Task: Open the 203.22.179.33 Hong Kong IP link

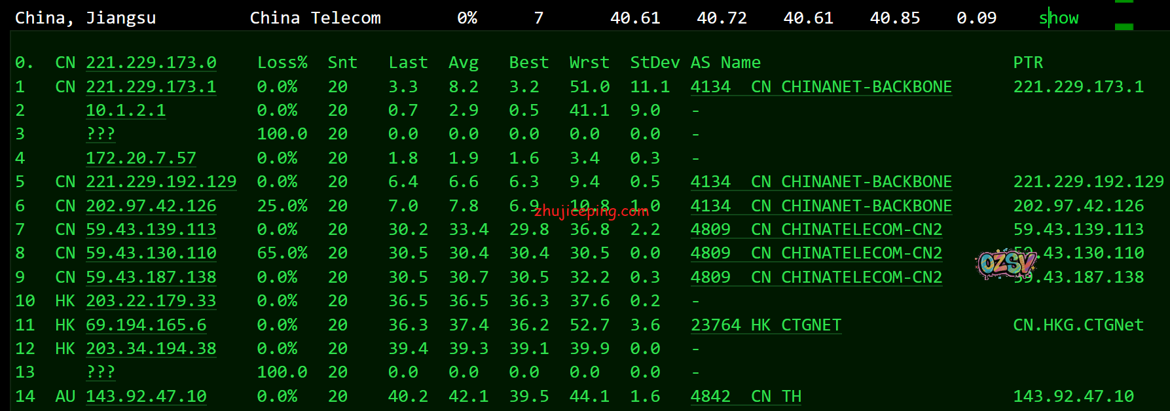Action: point(151,301)
